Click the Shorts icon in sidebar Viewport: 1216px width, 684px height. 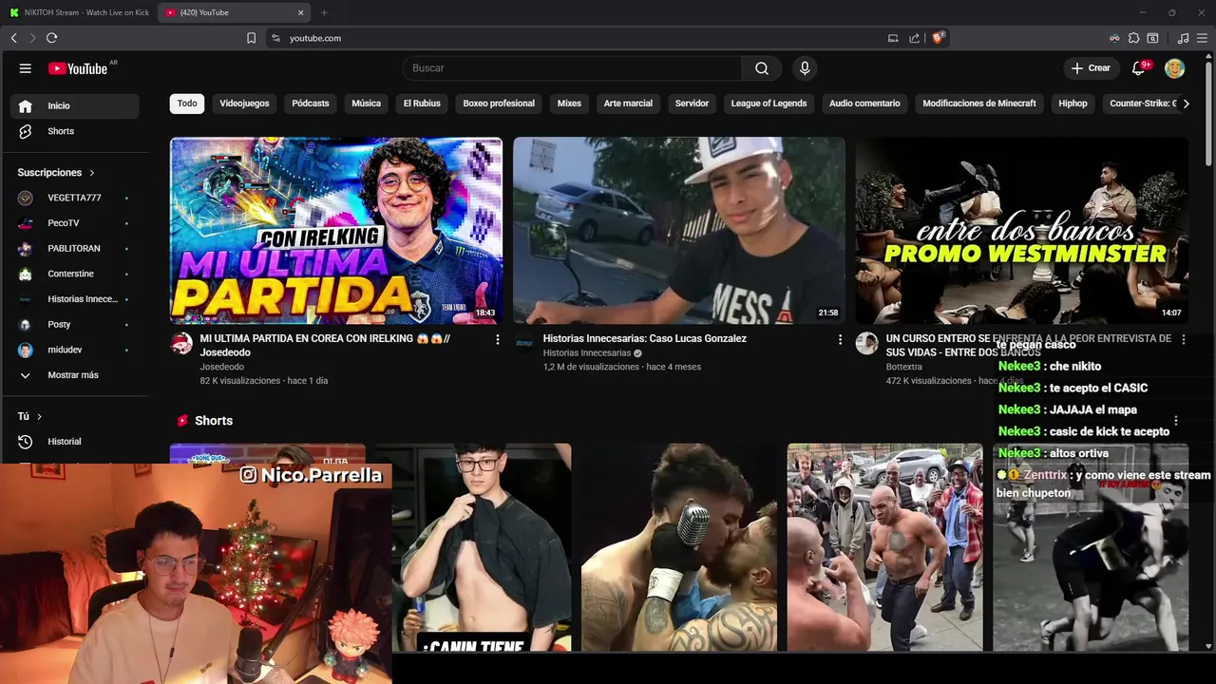click(x=26, y=131)
